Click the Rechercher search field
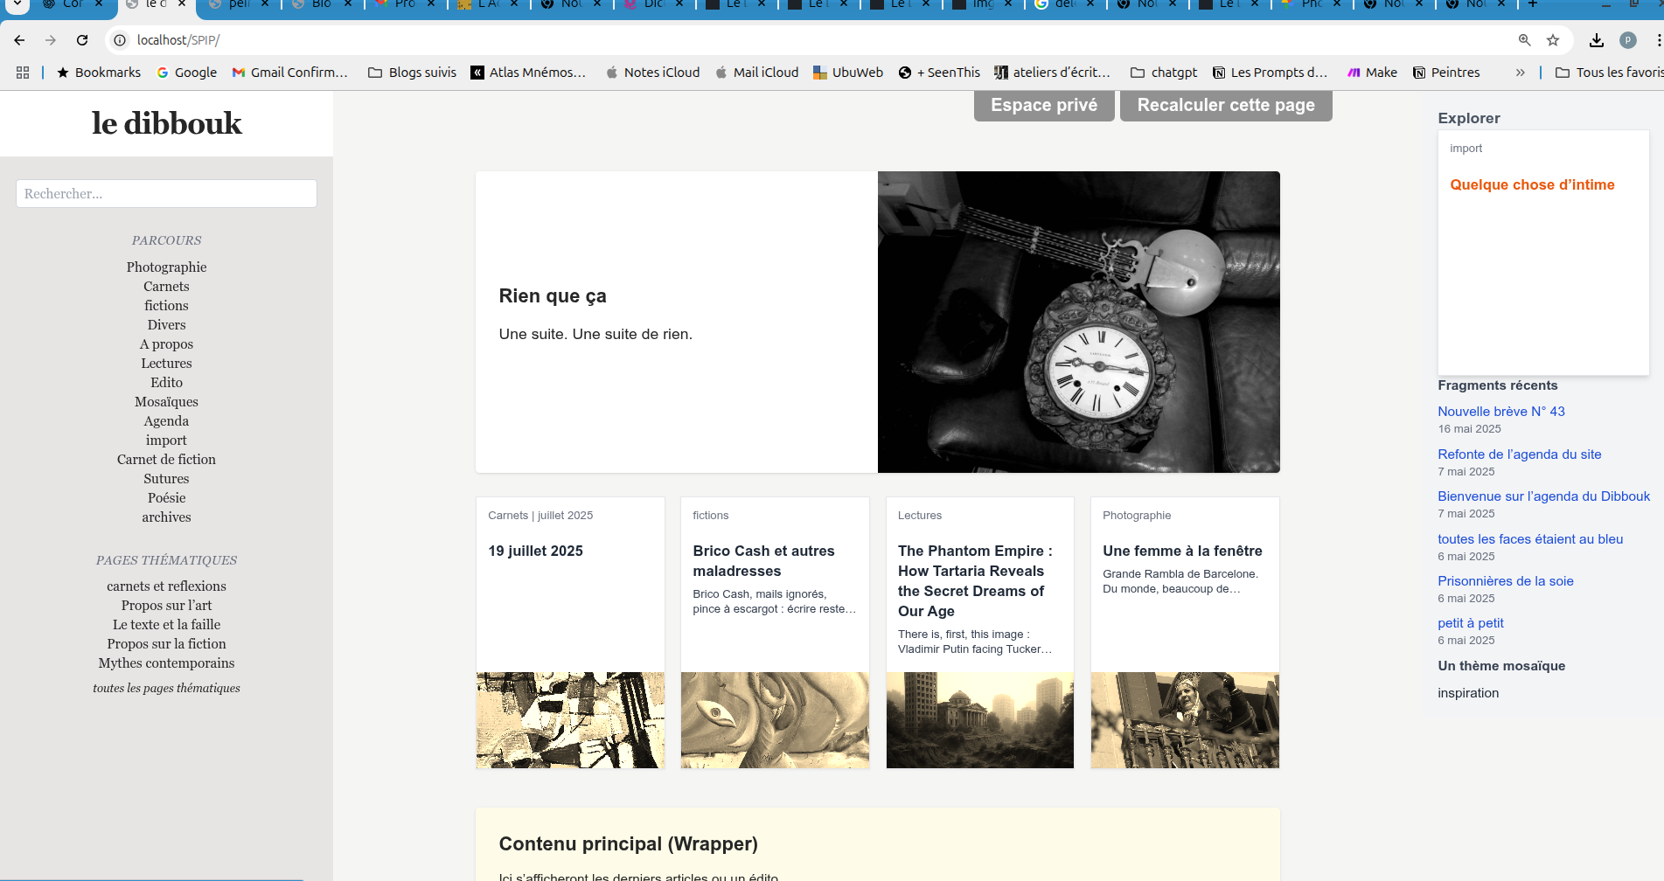 click(x=166, y=194)
